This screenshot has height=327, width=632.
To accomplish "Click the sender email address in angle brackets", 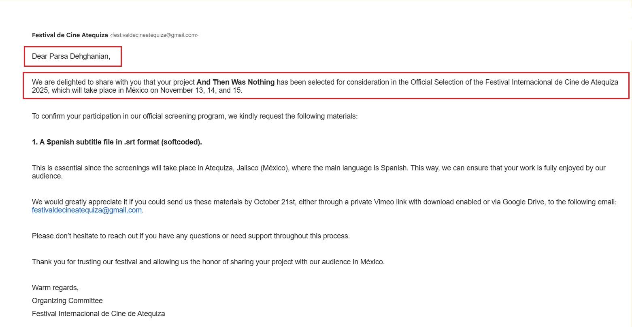I will pyautogui.click(x=154, y=35).
